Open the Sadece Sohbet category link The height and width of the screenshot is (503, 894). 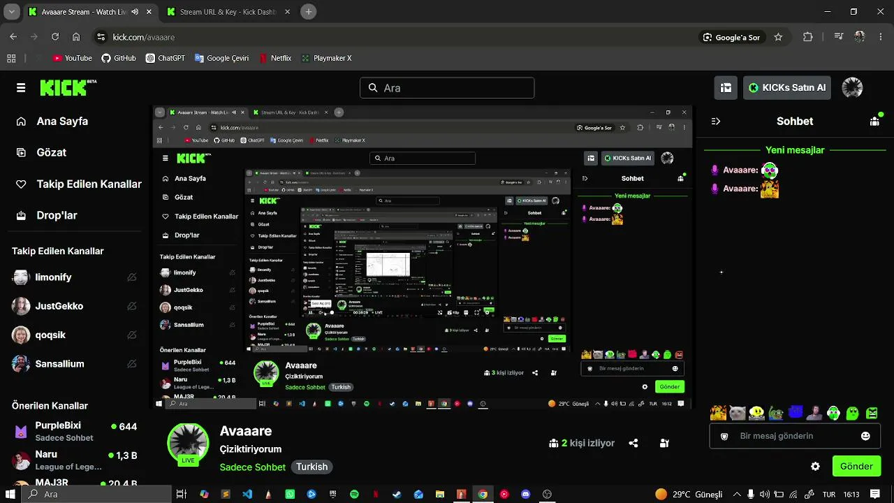pyautogui.click(x=253, y=467)
